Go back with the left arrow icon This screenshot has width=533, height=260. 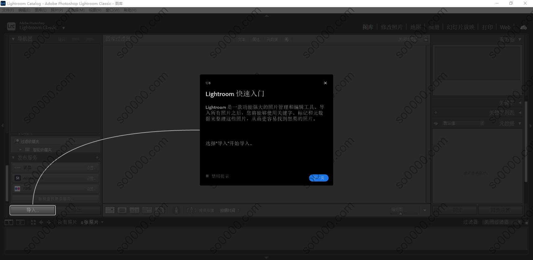[x=41, y=222]
